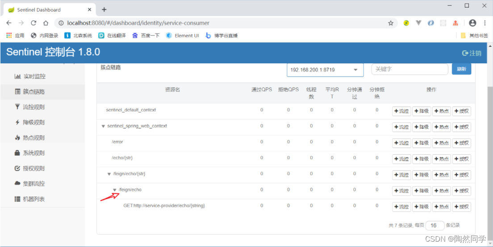Collapse the /feign/echo tree node
Viewport: 493px width, 247px height.
[x=115, y=190]
